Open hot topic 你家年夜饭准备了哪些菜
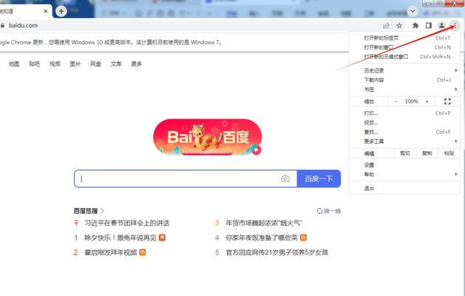The width and height of the screenshot is (465, 296). [x=262, y=238]
